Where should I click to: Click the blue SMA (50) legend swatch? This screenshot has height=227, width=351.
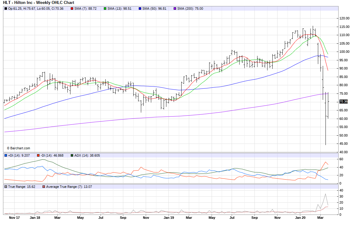click(140, 8)
